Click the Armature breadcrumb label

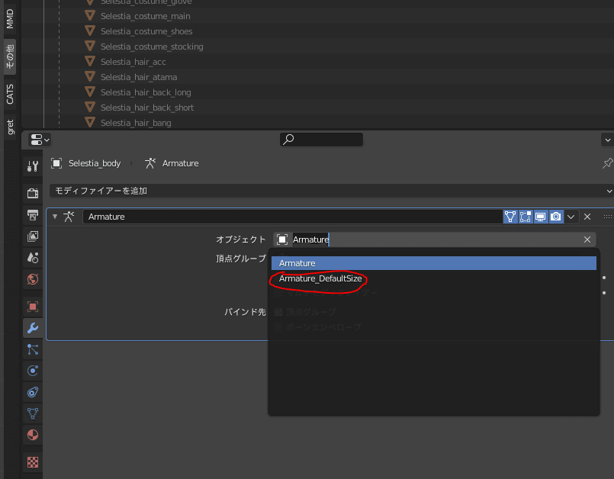pos(180,163)
